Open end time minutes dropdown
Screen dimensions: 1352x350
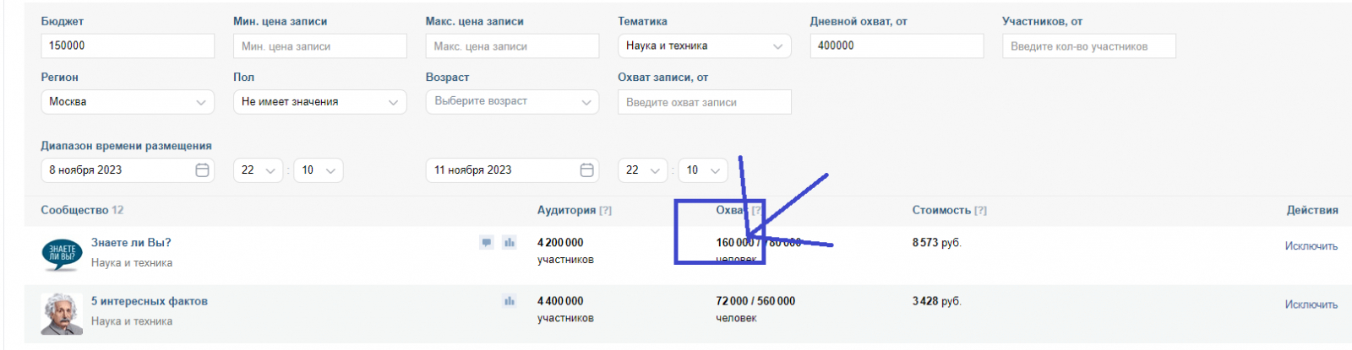point(702,170)
